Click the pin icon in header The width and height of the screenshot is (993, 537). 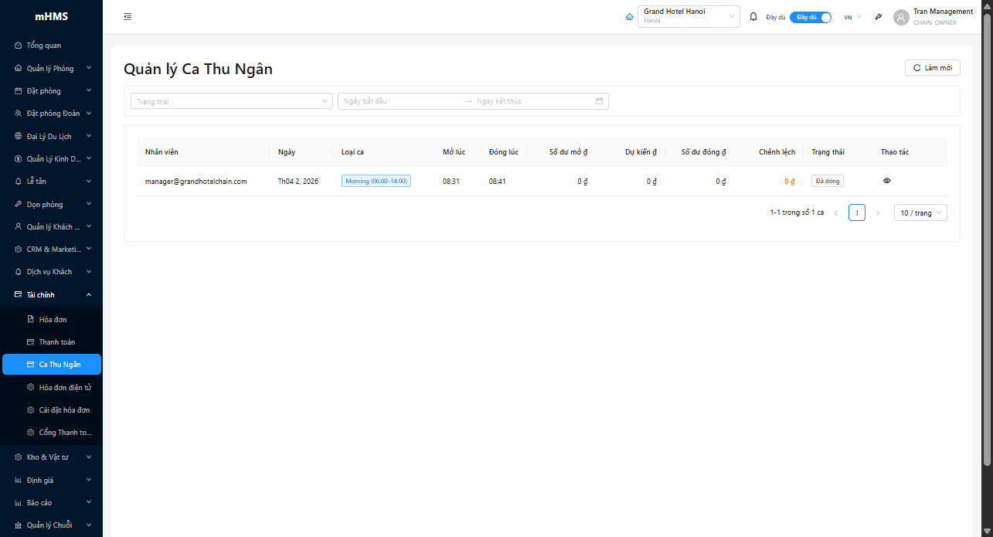click(879, 17)
